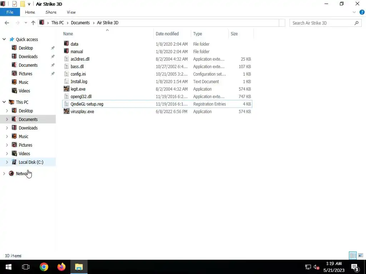Select the opengl32.dll file icon
The height and width of the screenshot is (274, 366).
pos(66,96)
